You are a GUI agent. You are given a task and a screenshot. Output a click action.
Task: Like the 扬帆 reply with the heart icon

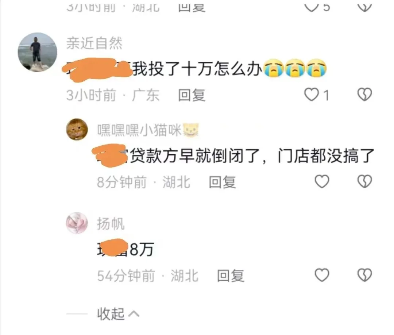tap(322, 275)
